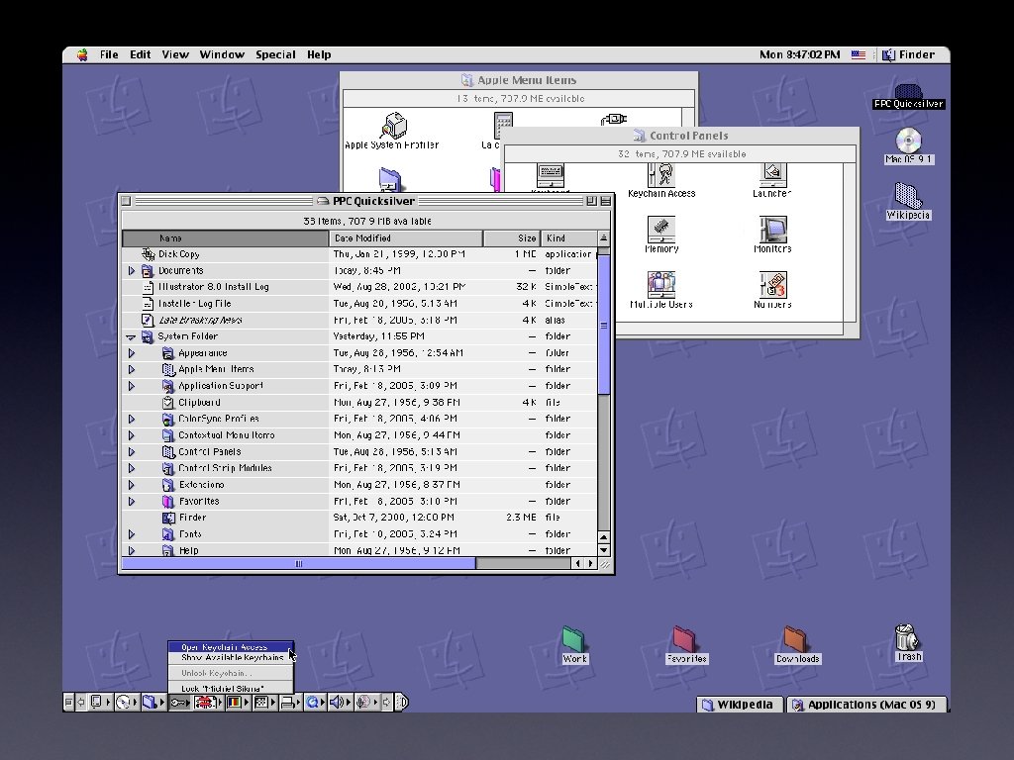Click the horizontal scrollbar in PPC Quicksilver window
Screen dimensions: 1014x760
click(x=297, y=564)
